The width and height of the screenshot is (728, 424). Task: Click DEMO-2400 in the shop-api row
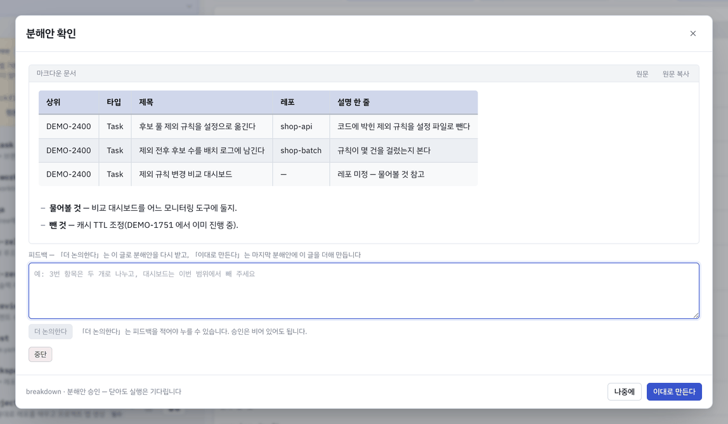(x=68, y=127)
